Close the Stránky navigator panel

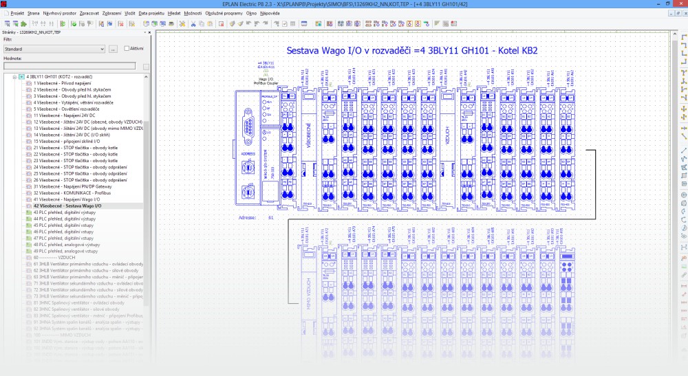point(149,32)
